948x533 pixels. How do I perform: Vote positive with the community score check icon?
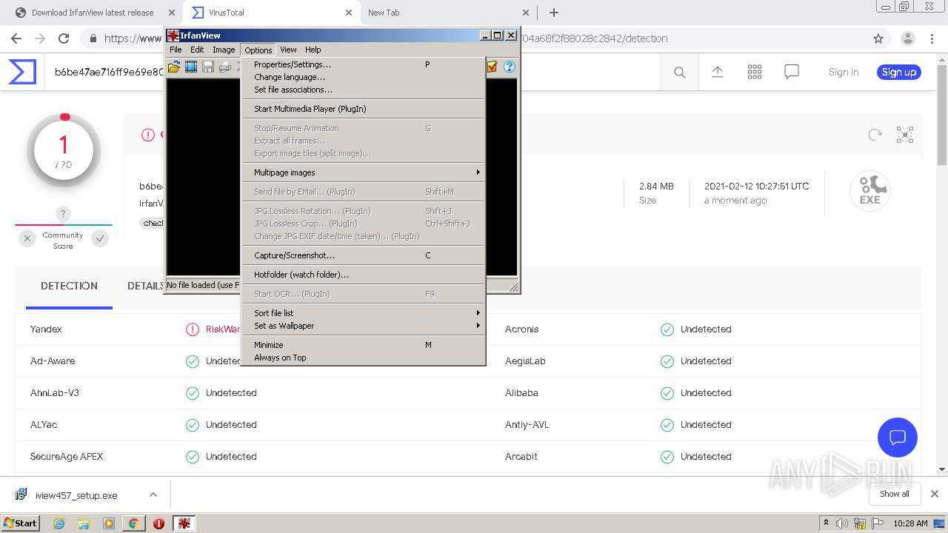[x=100, y=238]
